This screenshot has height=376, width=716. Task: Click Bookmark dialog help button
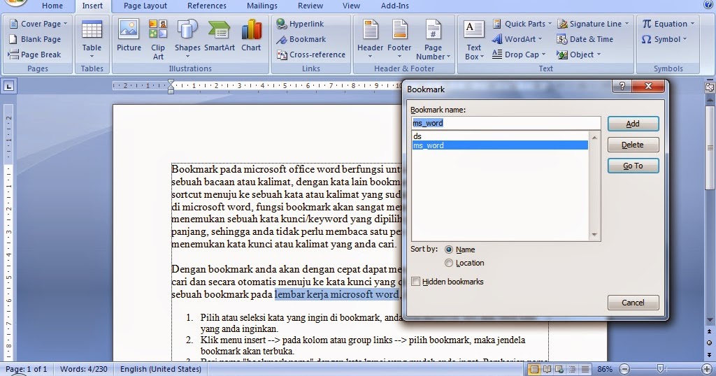click(x=622, y=86)
